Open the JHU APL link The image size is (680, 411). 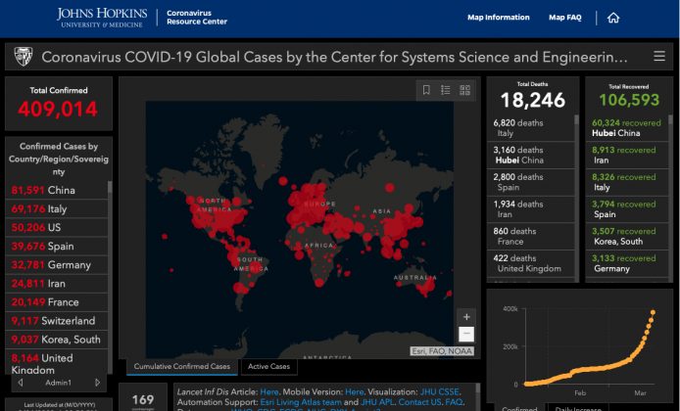pyautogui.click(x=377, y=402)
